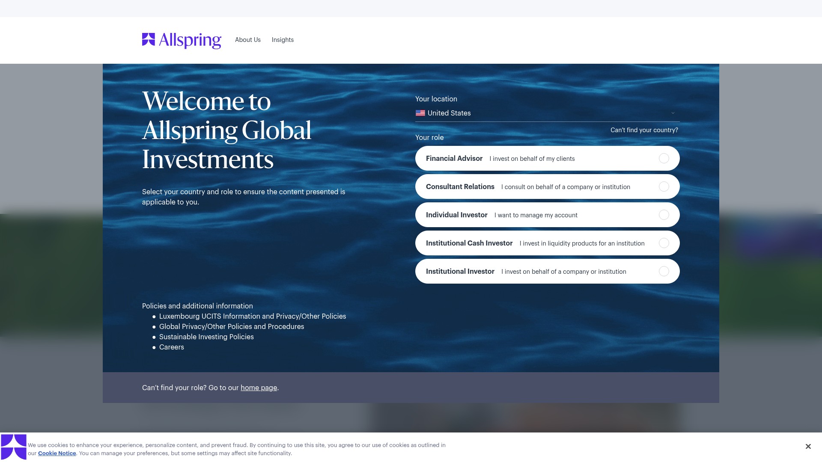Select the Consultant Relations radio button
Image resolution: width=822 pixels, height=462 pixels.
(664, 187)
